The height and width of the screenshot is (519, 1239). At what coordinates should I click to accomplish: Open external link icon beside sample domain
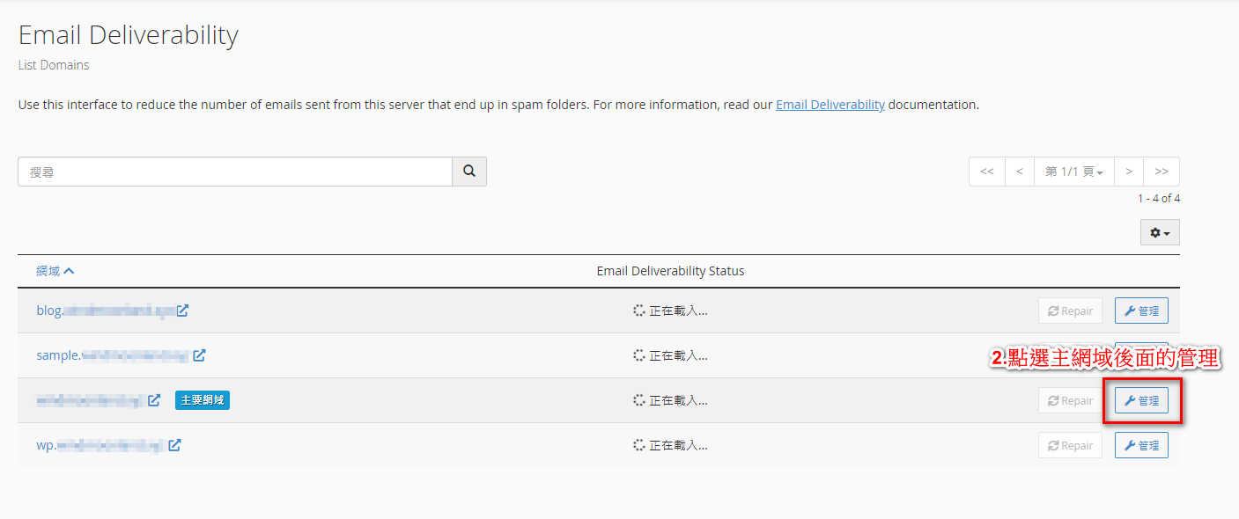[x=199, y=355]
